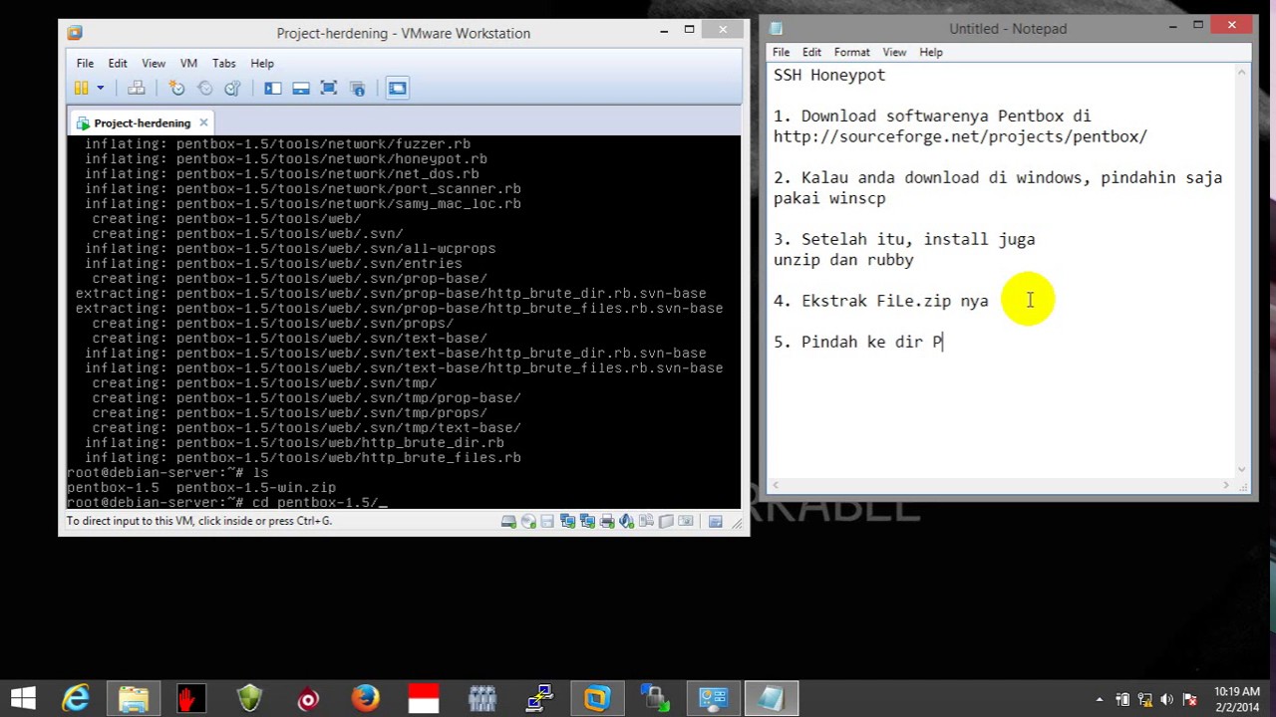Viewport: 1276px width, 717px height.
Task: Click the 'pakai winscp' line in Notepad
Action: click(x=829, y=198)
